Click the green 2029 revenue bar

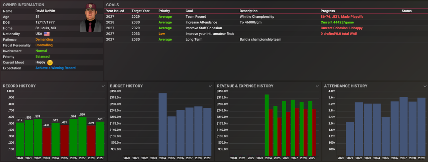(310, 128)
